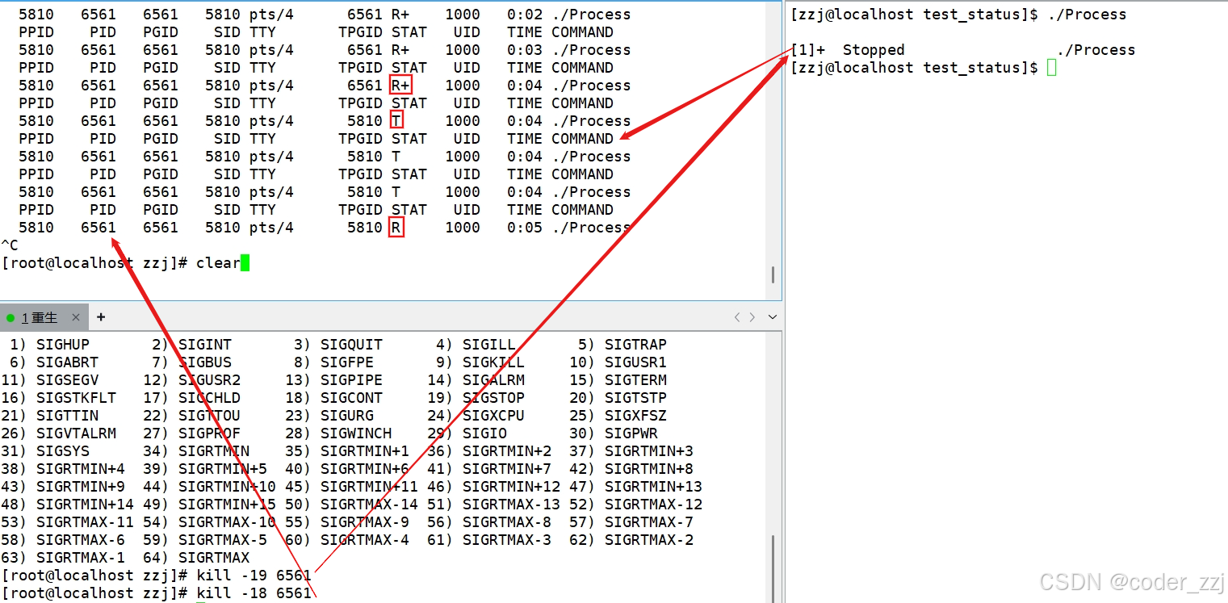Click '64) SIGRTMAX' signal entry
This screenshot has height=603, width=1228.
click(196, 558)
